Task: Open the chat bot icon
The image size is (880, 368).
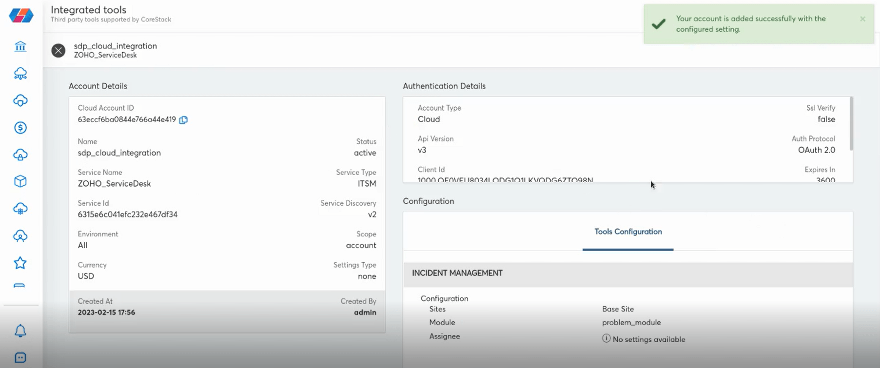Action: coord(20,358)
